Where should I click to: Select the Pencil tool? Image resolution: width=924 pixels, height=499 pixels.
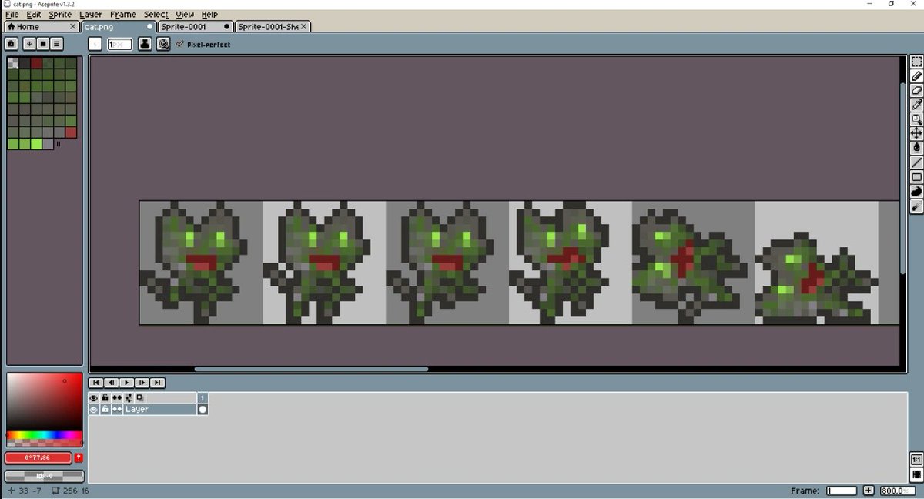click(916, 76)
